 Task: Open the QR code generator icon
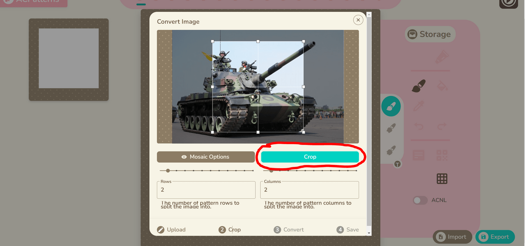[x=442, y=155]
